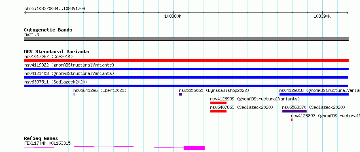Click the nsv1017067 (Coe2014) red variant bar

[x=186, y=60]
